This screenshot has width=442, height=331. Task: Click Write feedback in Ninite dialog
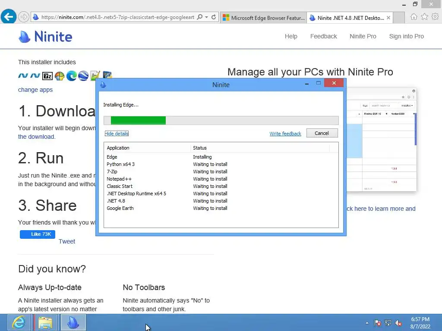[285, 134]
